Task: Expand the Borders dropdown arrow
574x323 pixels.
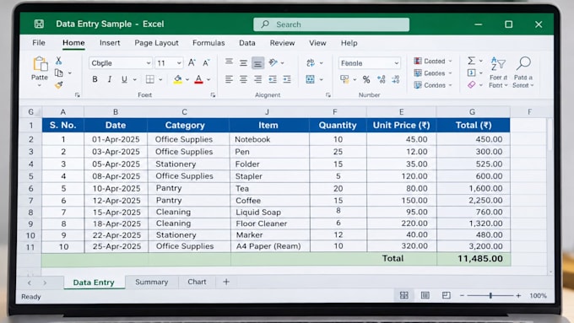Action: pos(160,79)
